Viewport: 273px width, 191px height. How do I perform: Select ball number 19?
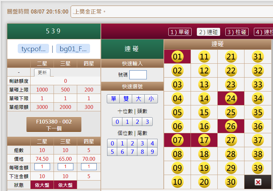(x=204, y=168)
